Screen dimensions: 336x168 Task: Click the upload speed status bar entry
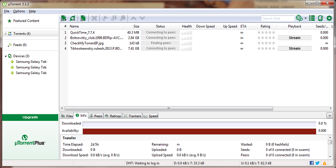pyautogui.click(x=256, y=163)
